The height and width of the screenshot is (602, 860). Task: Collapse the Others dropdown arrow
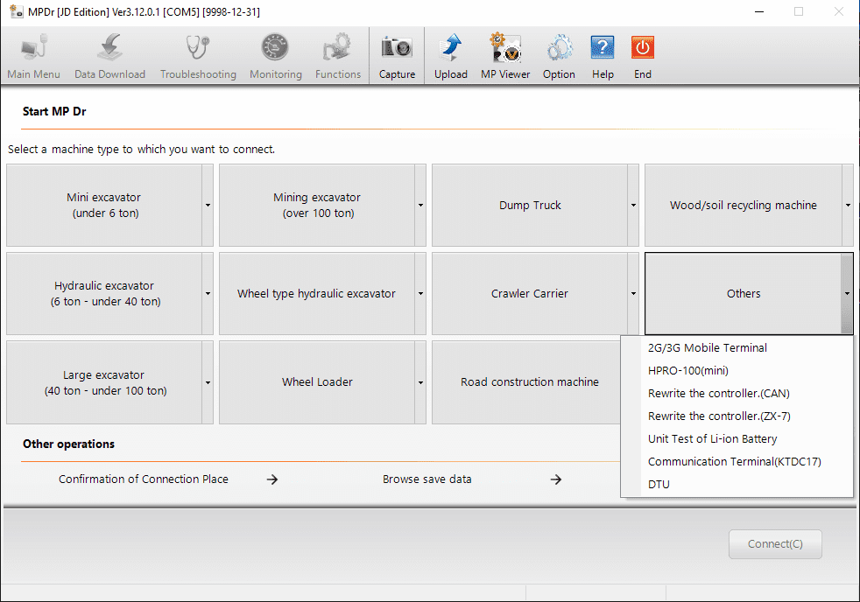tap(847, 294)
